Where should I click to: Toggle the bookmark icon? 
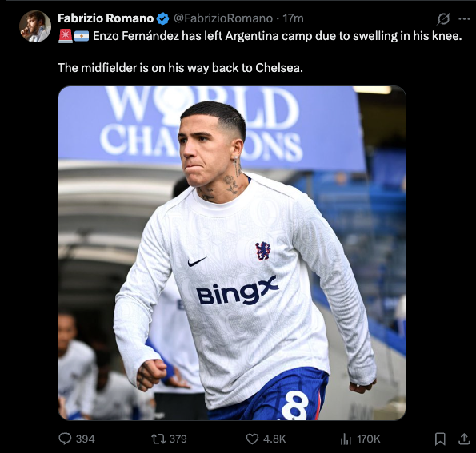pyautogui.click(x=440, y=439)
